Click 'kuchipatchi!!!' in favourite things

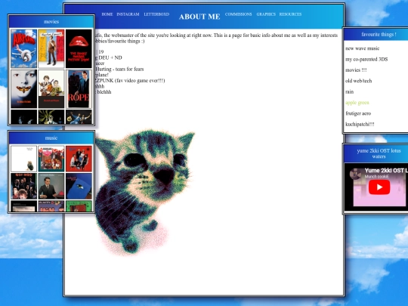click(x=360, y=124)
